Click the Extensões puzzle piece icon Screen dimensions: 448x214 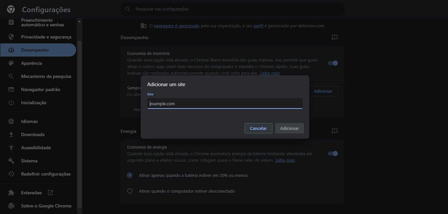click(11, 193)
